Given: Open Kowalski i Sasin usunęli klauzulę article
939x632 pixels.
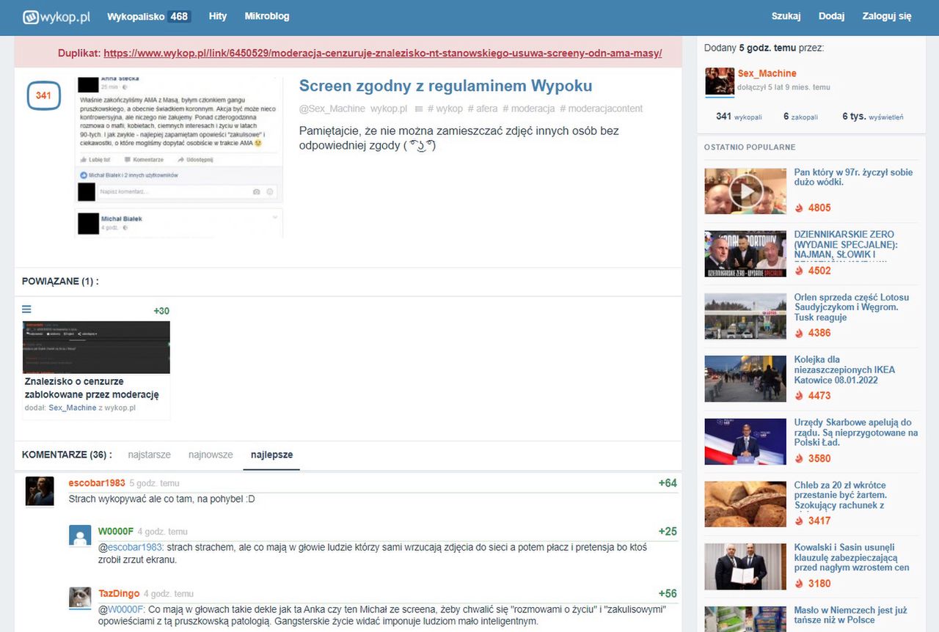Looking at the screenshot, I should tap(852, 557).
